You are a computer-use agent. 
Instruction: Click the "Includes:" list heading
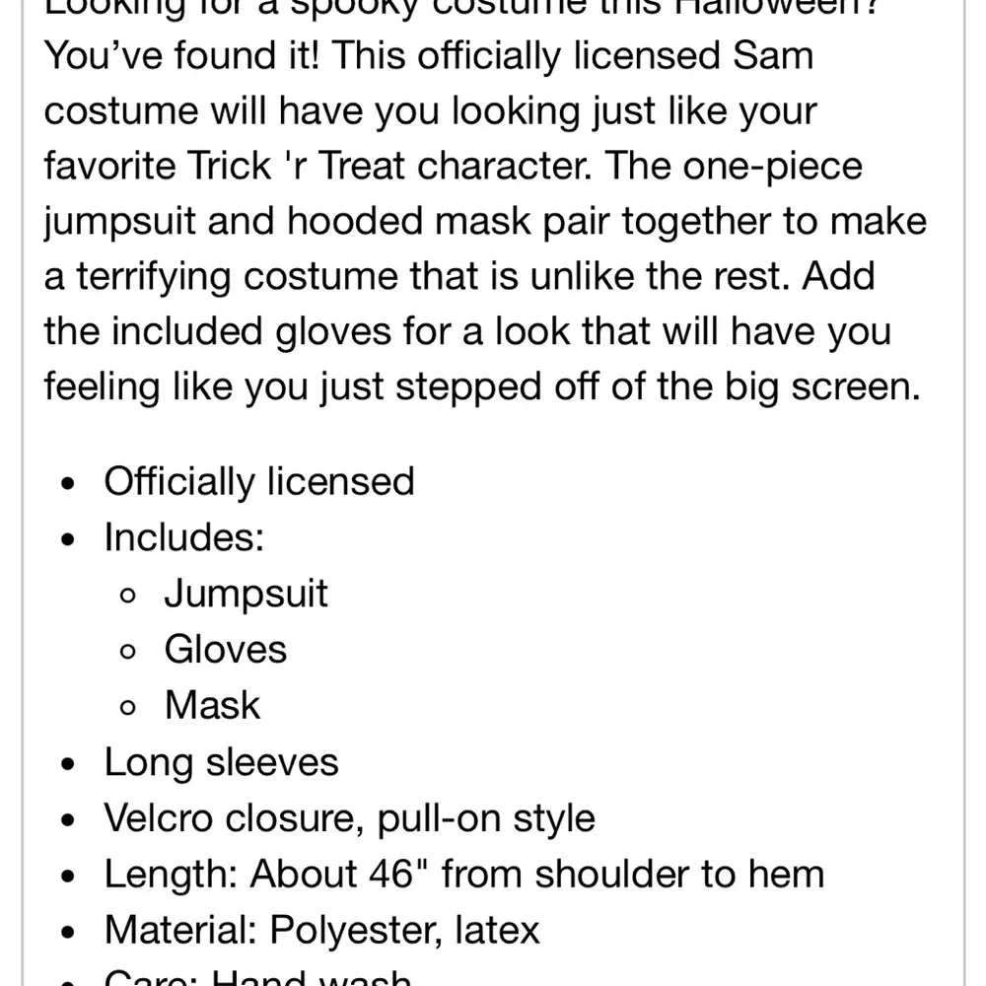coord(184,537)
